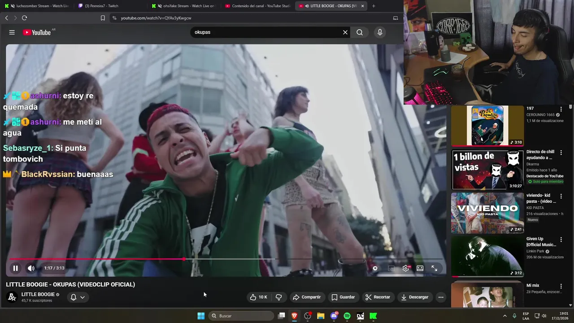
Task: Click the search magnifier button
Action: (x=360, y=32)
